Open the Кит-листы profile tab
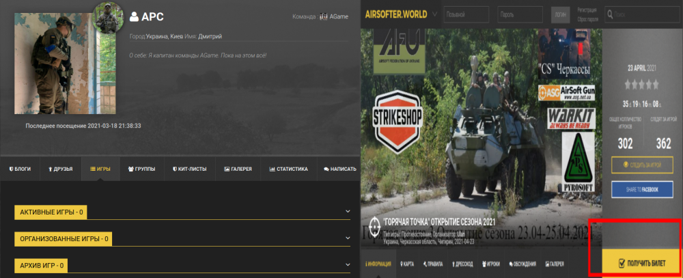This screenshot has height=278, width=683. [x=193, y=169]
